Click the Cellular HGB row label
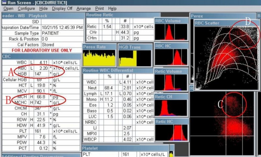This screenshot has width=261, height=157. click(15, 79)
